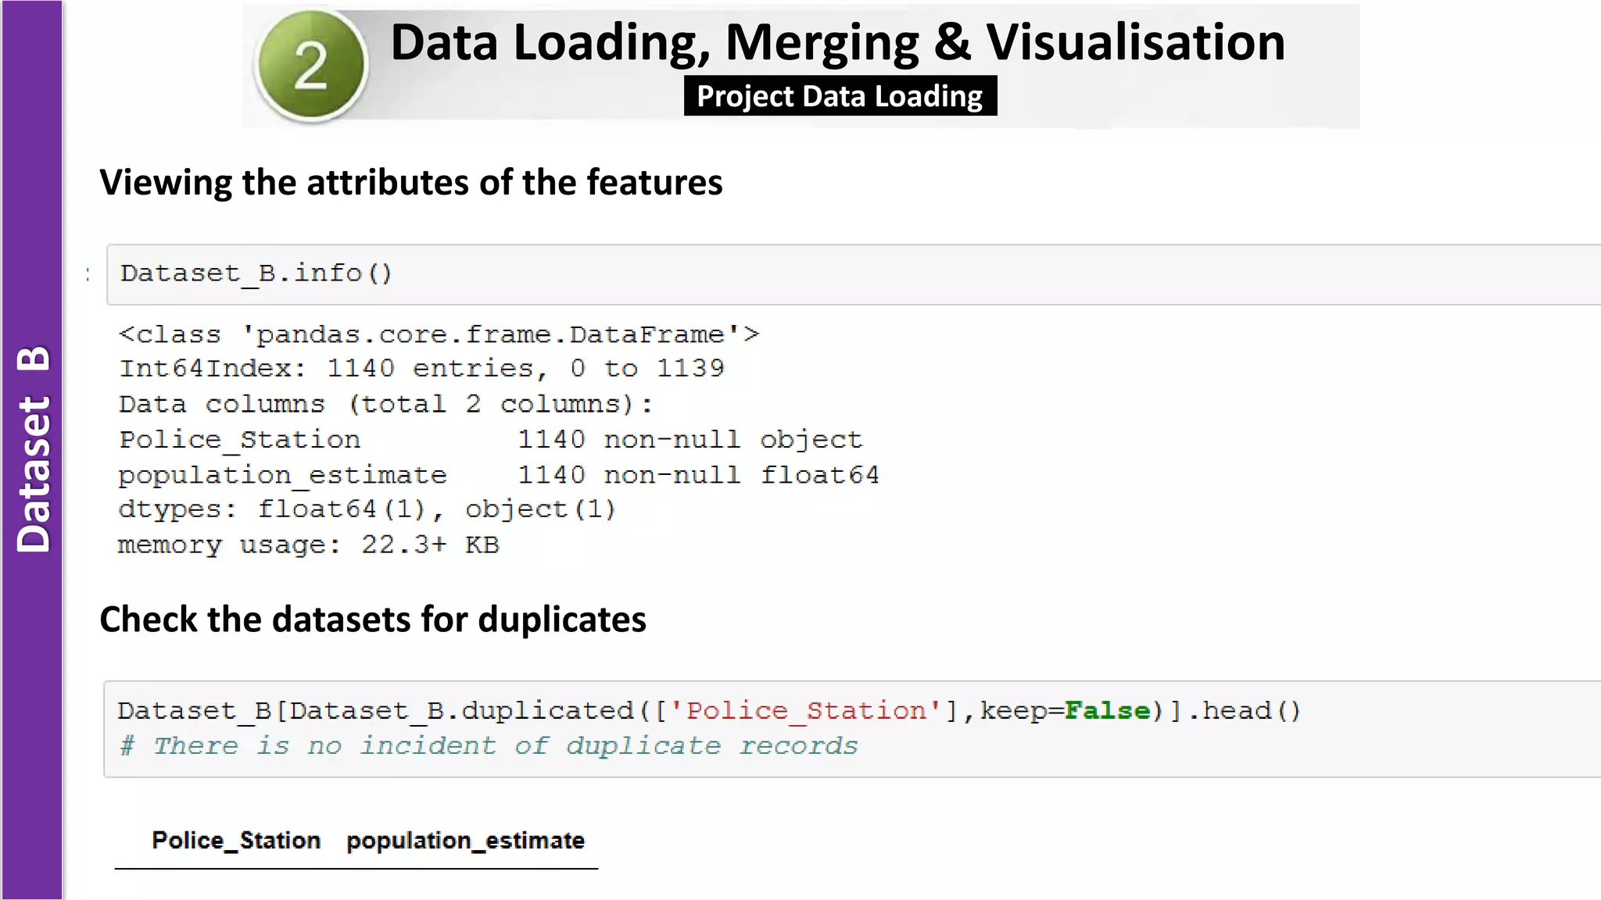Click the vertical 'Dataset B' sidebar label
The height and width of the screenshot is (900, 1601).
[34, 449]
